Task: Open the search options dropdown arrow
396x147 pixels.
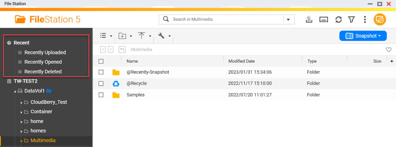Action: (288, 19)
